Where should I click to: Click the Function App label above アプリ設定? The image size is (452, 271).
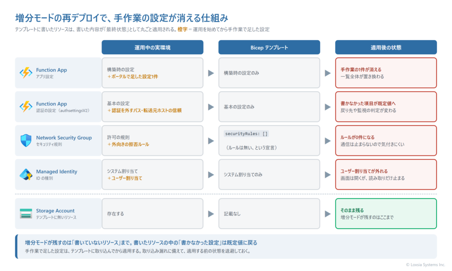pos(51,70)
